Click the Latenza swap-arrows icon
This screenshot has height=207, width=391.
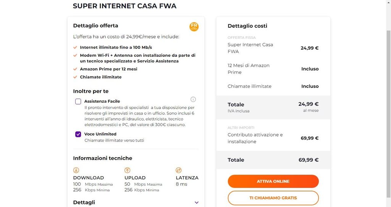[x=178, y=170]
